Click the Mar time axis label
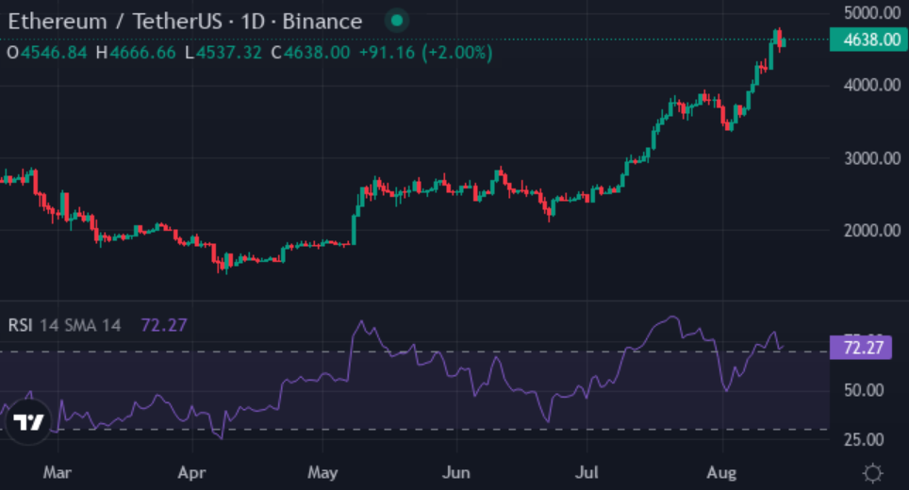 58,473
